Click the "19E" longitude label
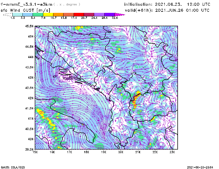Viewport: 219px width, 169px height. (104, 152)
